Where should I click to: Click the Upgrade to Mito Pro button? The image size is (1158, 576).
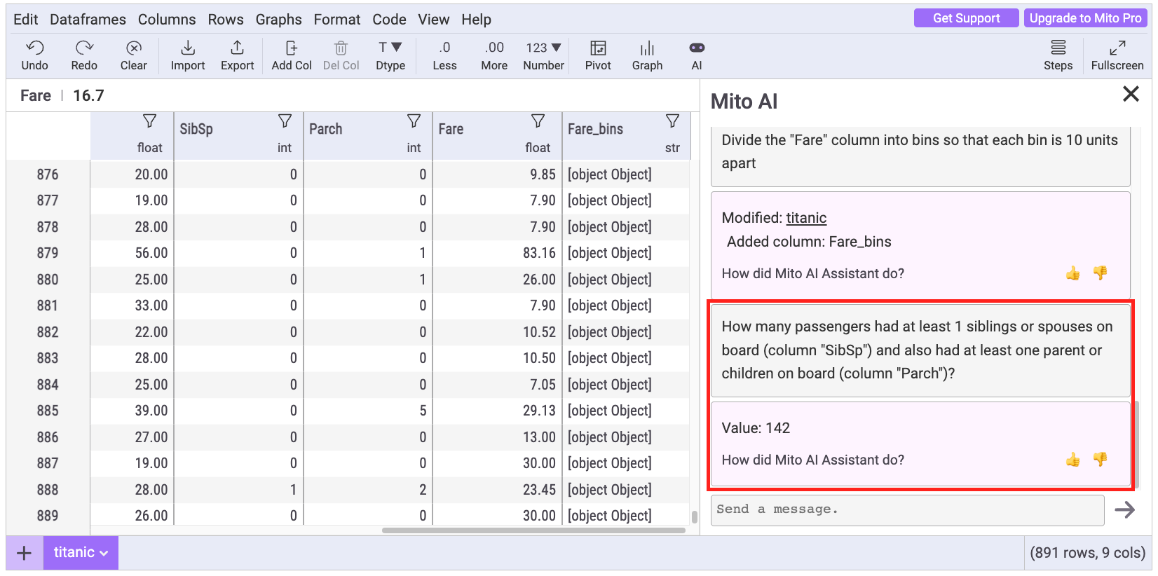[x=1085, y=18]
